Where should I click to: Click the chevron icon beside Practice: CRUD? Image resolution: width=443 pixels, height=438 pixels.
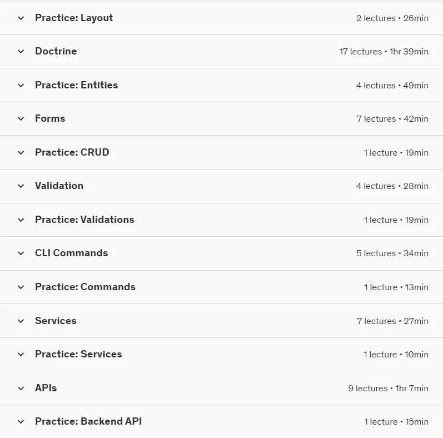point(21,153)
